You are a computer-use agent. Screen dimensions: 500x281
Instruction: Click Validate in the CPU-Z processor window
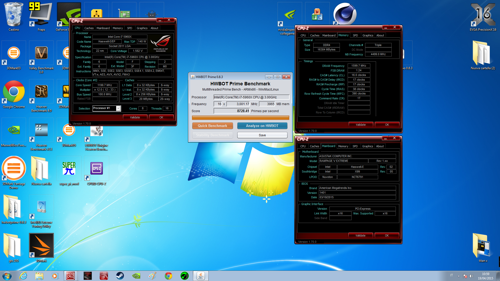coord(135,117)
